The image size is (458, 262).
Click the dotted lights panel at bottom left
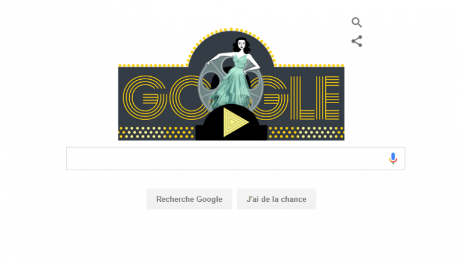pyautogui.click(x=156, y=132)
